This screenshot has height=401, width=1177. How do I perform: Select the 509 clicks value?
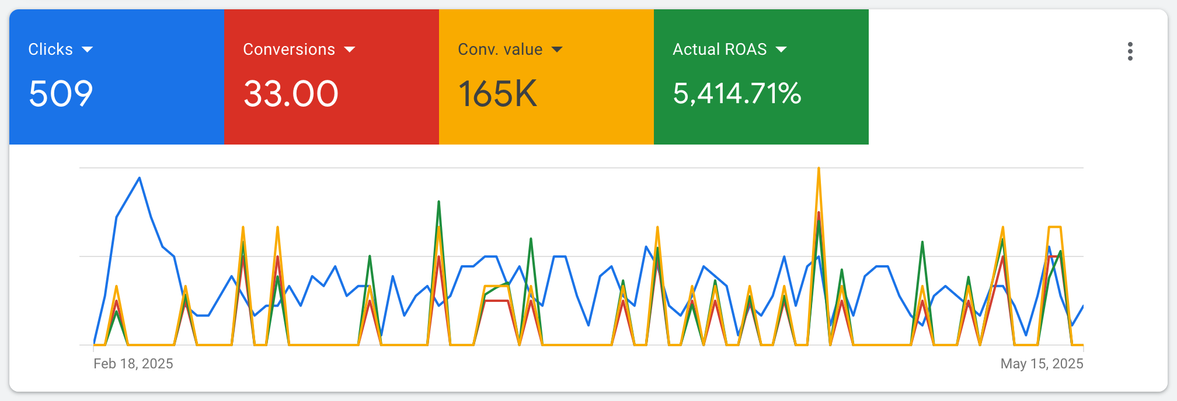click(x=61, y=94)
